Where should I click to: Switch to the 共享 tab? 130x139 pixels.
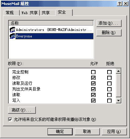48,13
